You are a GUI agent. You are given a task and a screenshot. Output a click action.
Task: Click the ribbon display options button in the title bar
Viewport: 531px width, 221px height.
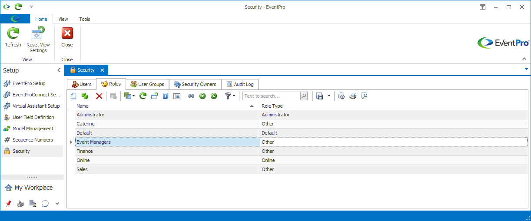tap(482, 7)
